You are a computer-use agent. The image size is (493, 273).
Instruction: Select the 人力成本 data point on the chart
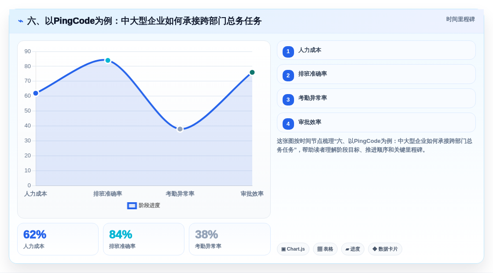coord(36,93)
